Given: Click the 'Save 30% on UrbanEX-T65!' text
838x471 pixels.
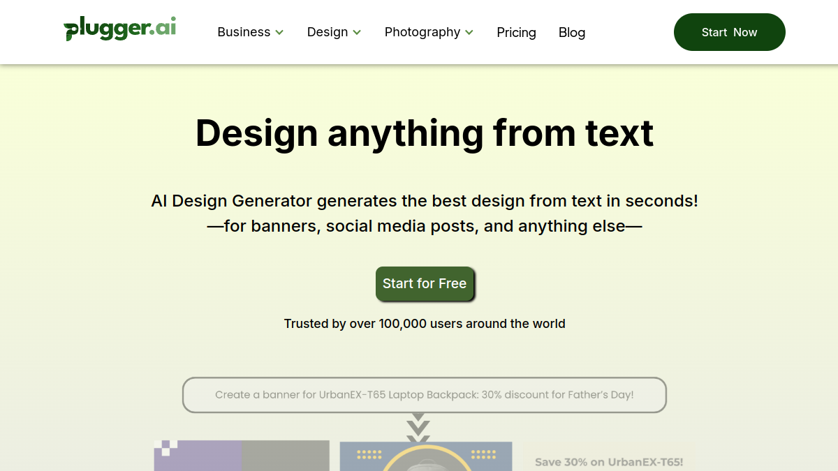Looking at the screenshot, I should pyautogui.click(x=609, y=462).
